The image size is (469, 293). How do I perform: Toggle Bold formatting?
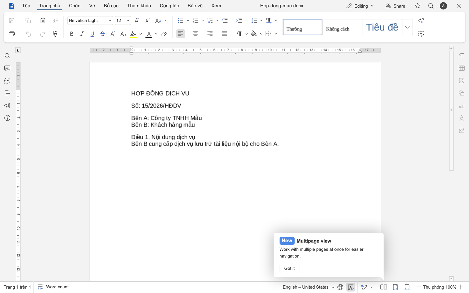[72, 34]
